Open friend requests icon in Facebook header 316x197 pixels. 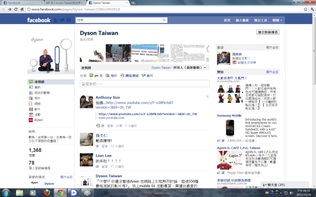point(56,20)
